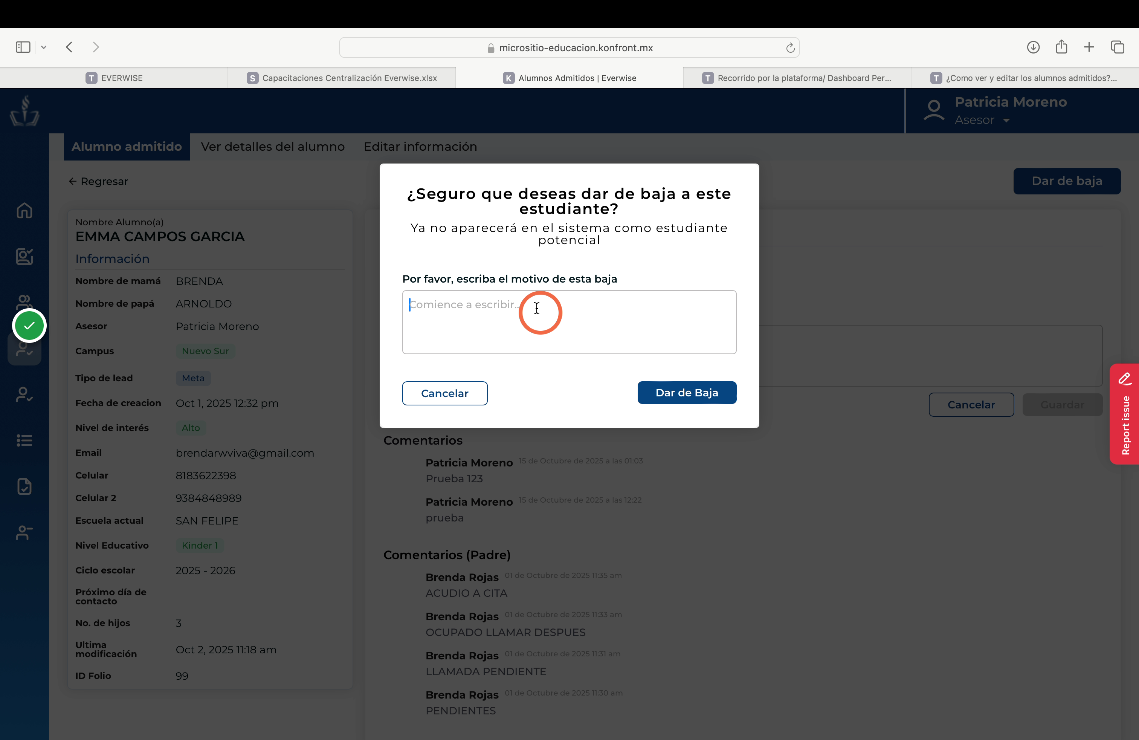This screenshot has width=1139, height=740.
Task: Click the Regresar back link
Action: (x=99, y=181)
